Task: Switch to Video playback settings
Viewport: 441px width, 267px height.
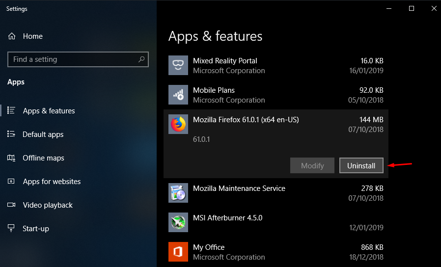Action: point(48,205)
